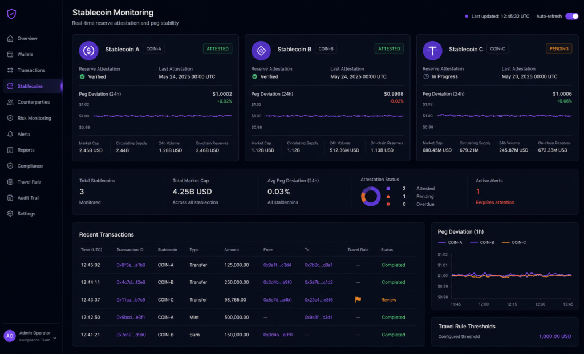Open transaction ID 0x11aa...b7c9
The width and height of the screenshot is (584, 354).
tap(131, 300)
